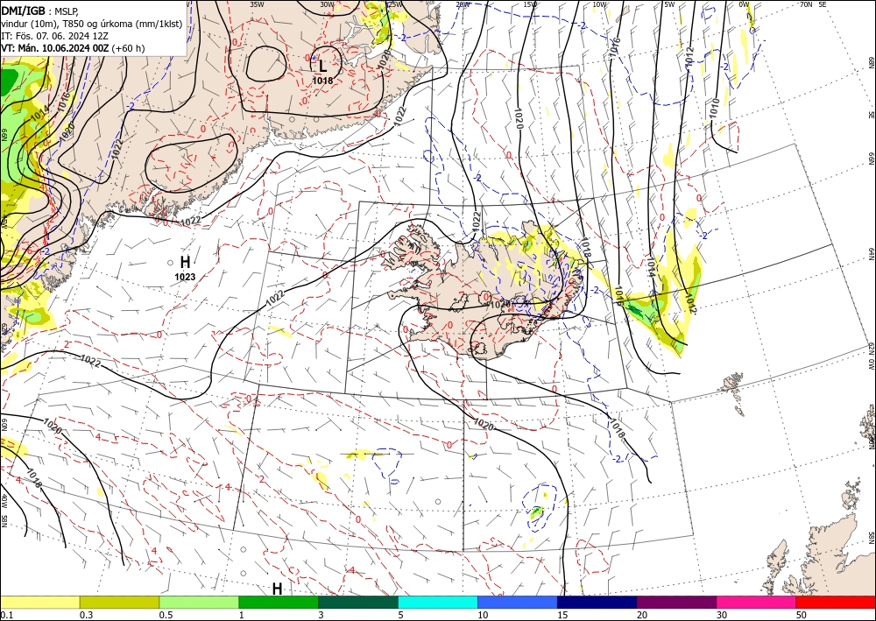Click the '1010' isobar label
This screenshot has height=621, width=876.
point(715,109)
